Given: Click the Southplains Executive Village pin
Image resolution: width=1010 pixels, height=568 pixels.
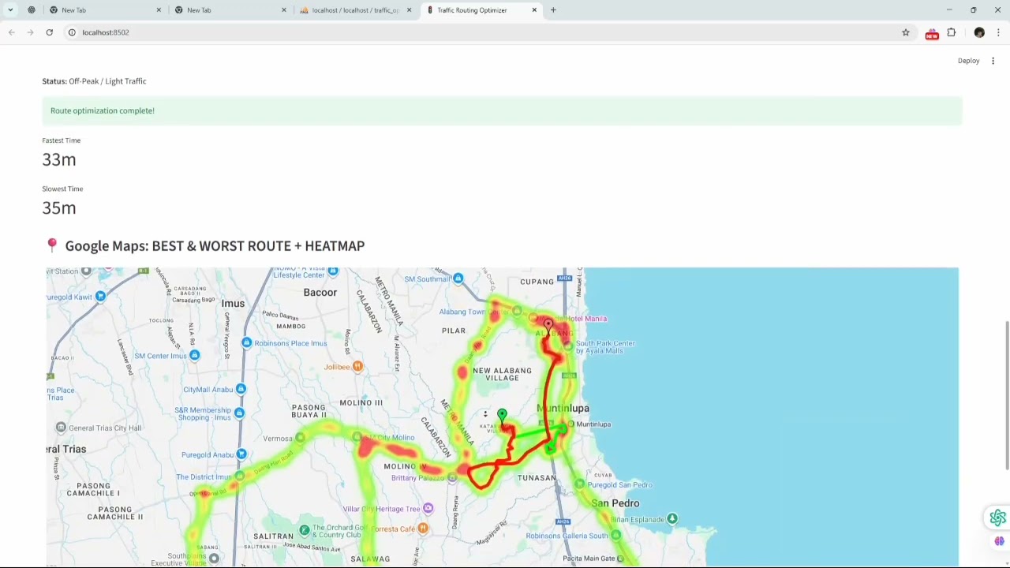Looking at the screenshot, I should 214,559.
